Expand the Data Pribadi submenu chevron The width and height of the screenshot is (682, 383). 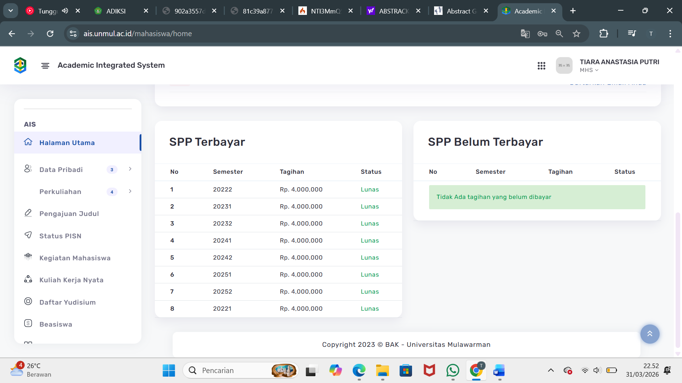coord(130,169)
